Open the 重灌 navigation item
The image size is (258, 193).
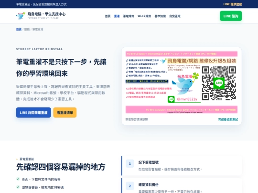point(117,16)
